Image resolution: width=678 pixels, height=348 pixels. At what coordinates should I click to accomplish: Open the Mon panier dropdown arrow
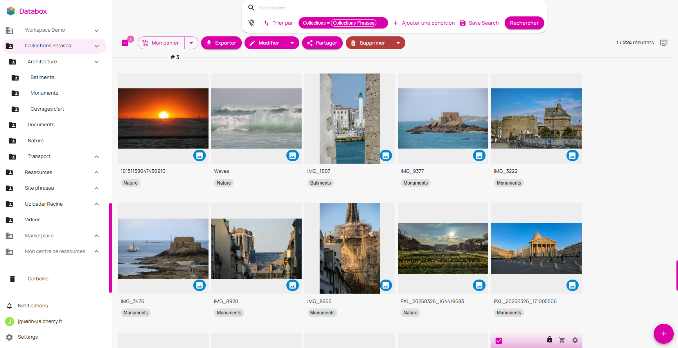(191, 43)
